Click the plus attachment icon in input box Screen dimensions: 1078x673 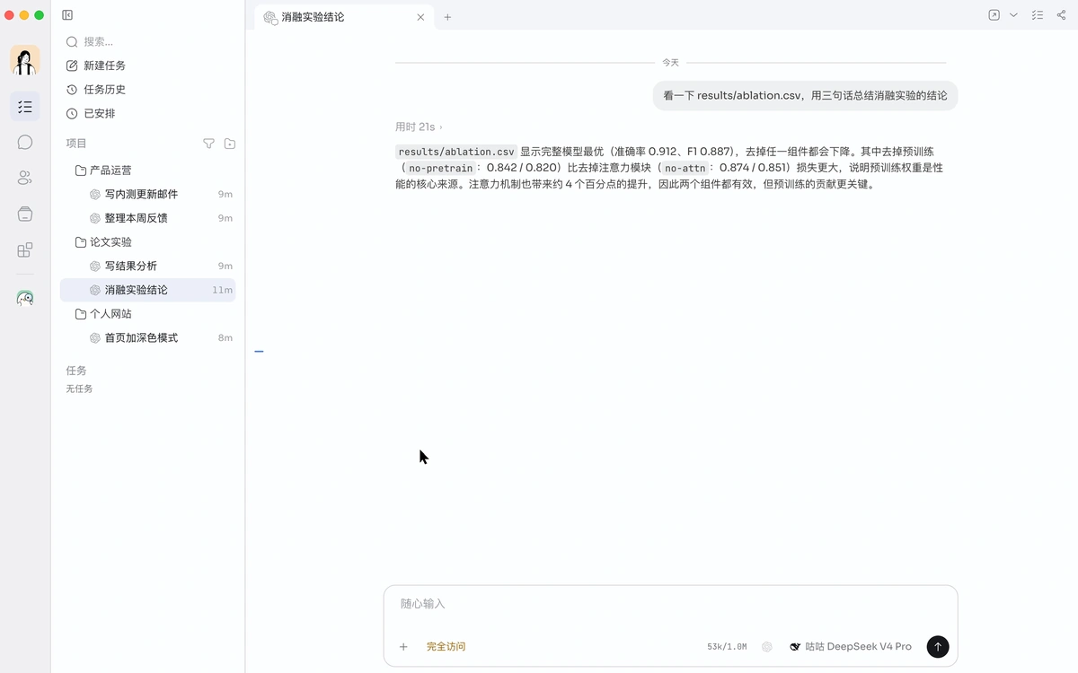(x=403, y=646)
